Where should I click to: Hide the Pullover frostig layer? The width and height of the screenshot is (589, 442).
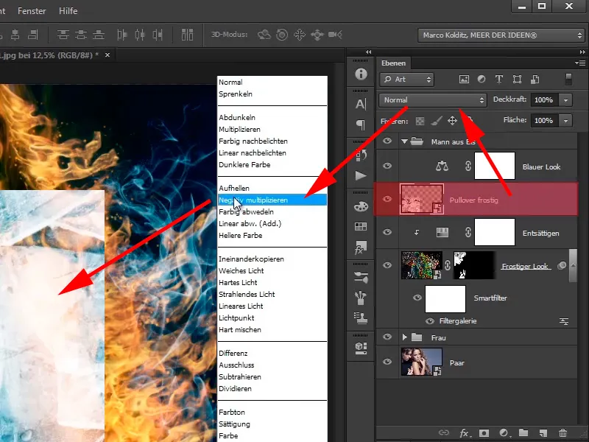[387, 199]
